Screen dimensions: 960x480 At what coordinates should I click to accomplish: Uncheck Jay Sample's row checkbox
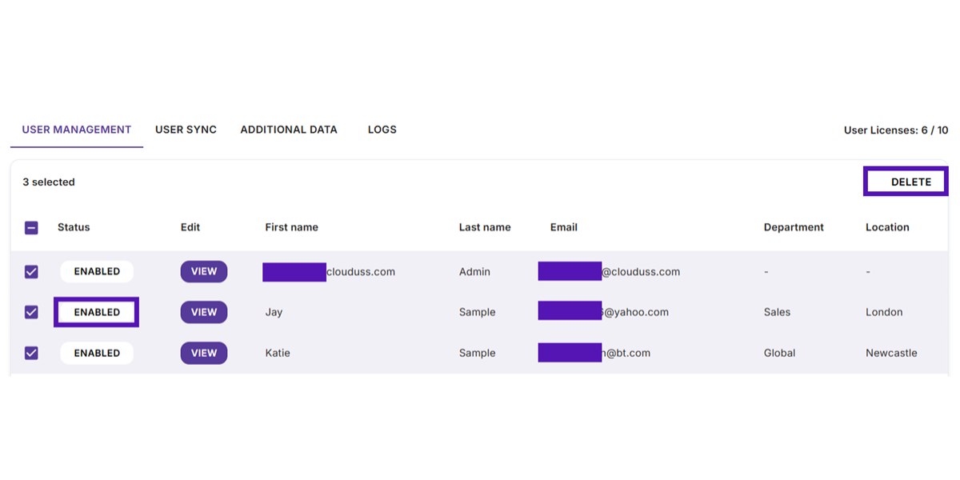31,312
